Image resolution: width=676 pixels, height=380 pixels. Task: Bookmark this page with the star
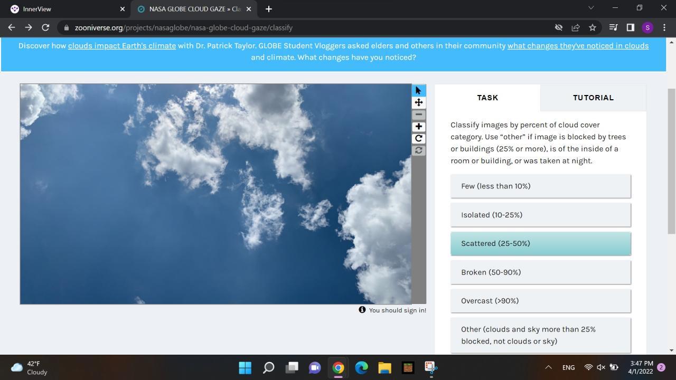pyautogui.click(x=593, y=27)
